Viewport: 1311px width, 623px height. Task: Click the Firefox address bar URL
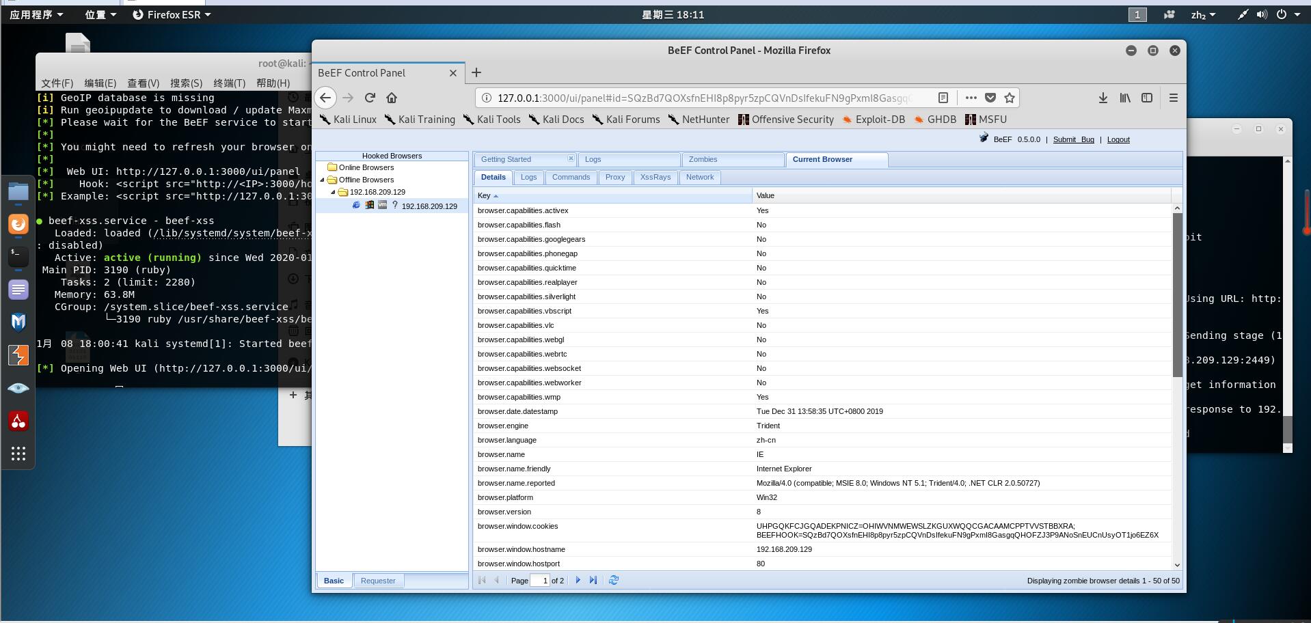[x=704, y=98]
